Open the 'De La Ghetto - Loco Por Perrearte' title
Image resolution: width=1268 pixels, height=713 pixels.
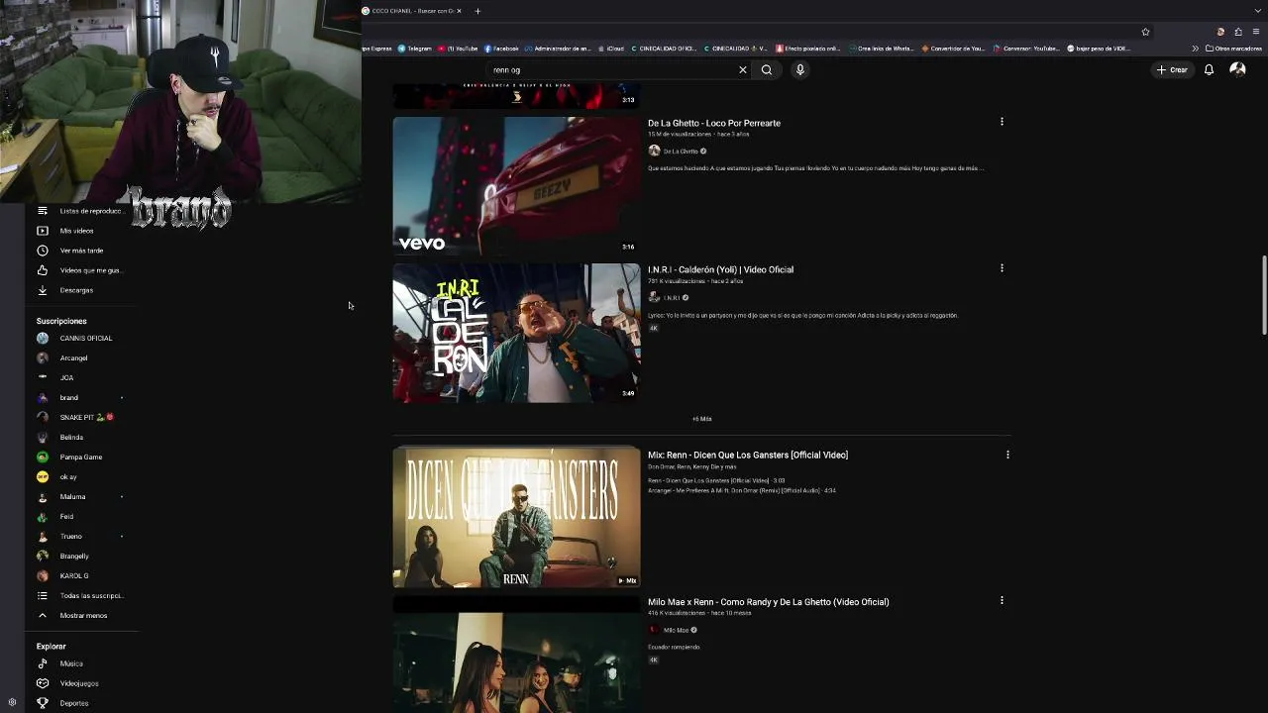click(714, 123)
